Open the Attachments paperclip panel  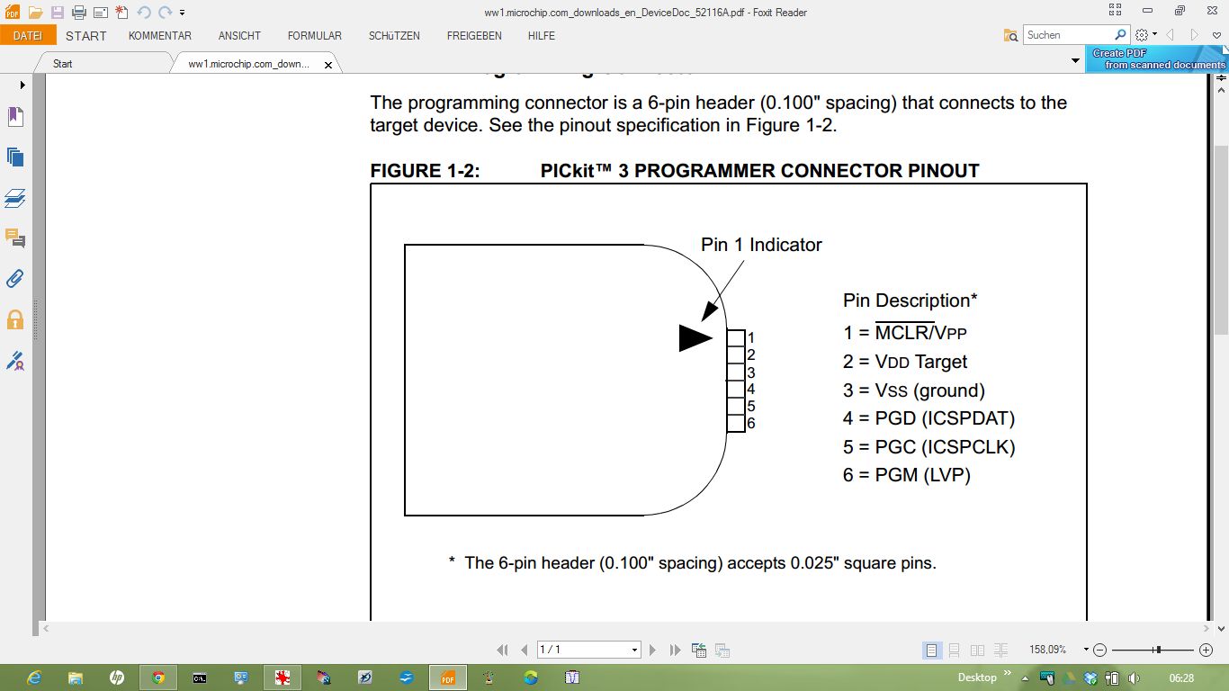pyautogui.click(x=15, y=279)
